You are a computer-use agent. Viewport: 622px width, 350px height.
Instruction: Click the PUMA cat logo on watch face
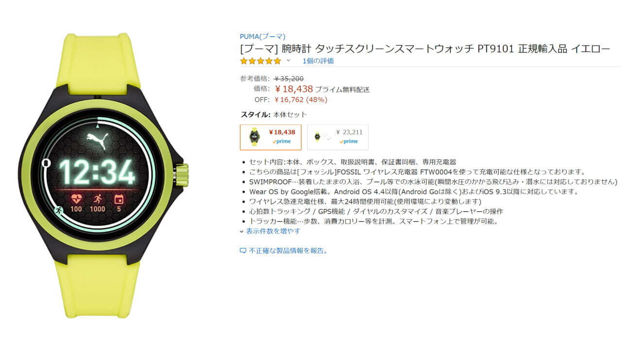pos(97,140)
